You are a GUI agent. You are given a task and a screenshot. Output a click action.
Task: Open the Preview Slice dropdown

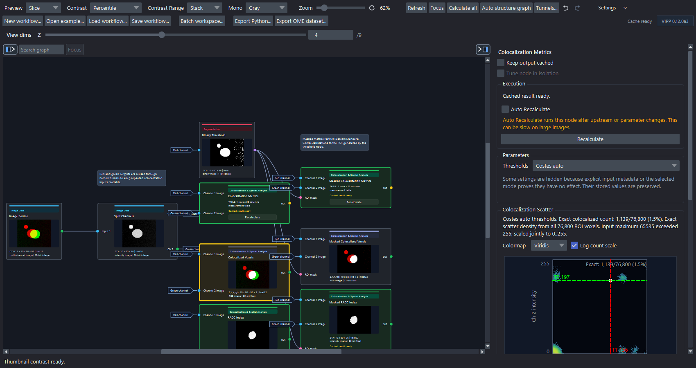click(43, 8)
